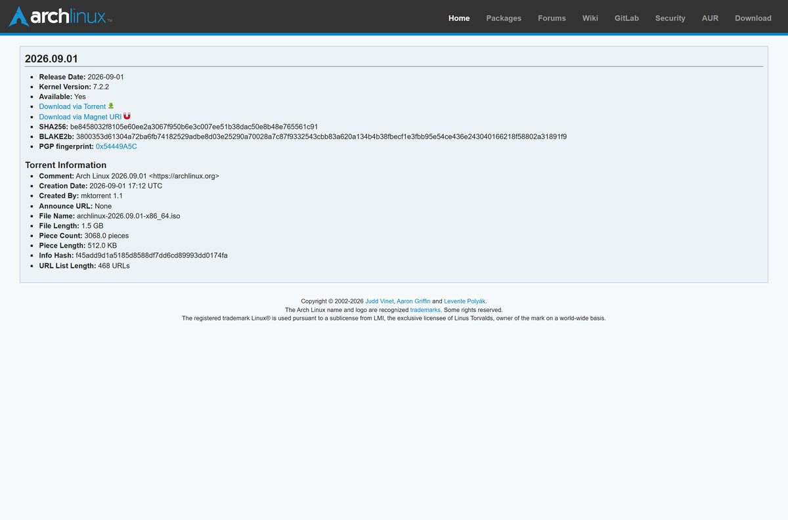Viewport: 788px width, 520px height.
Task: Go to AUR in navigation
Action: (710, 18)
